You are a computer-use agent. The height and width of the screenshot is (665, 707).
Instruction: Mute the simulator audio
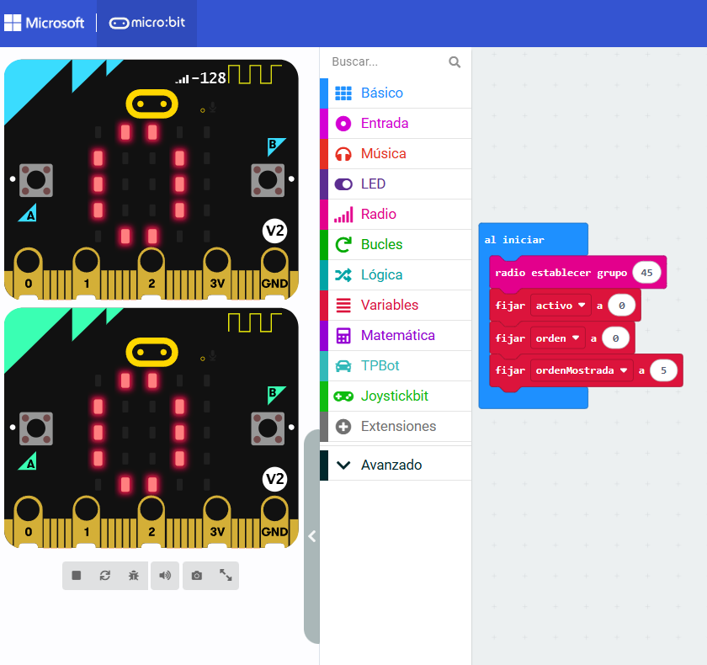click(x=165, y=575)
